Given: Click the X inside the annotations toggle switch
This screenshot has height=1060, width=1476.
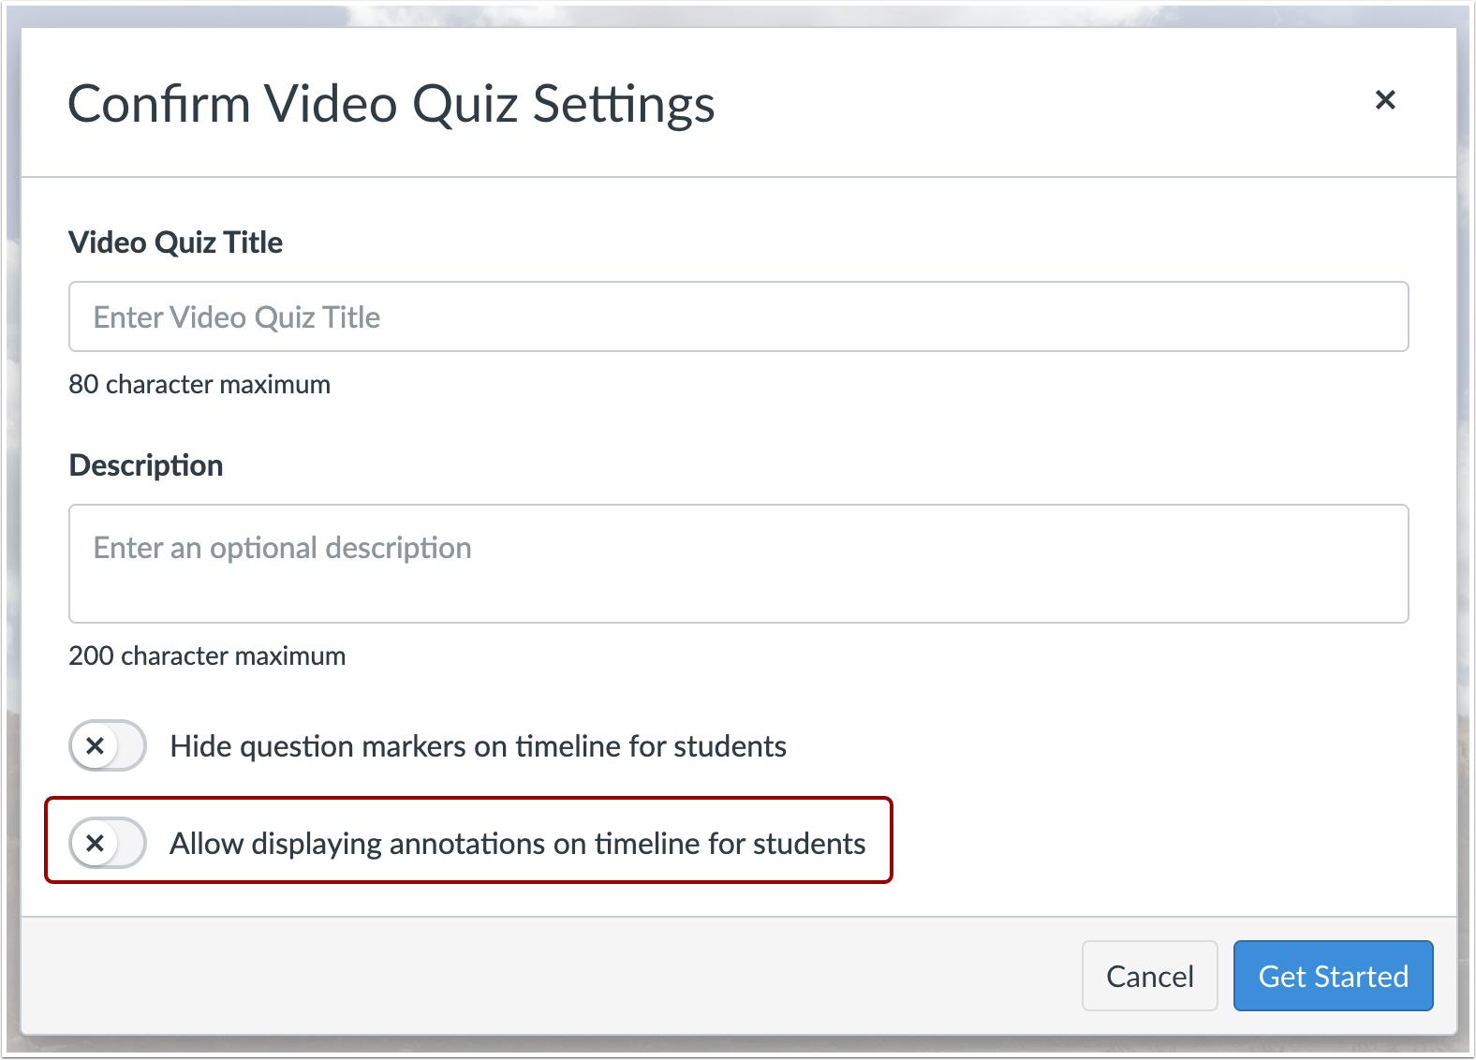Looking at the screenshot, I should (x=95, y=844).
